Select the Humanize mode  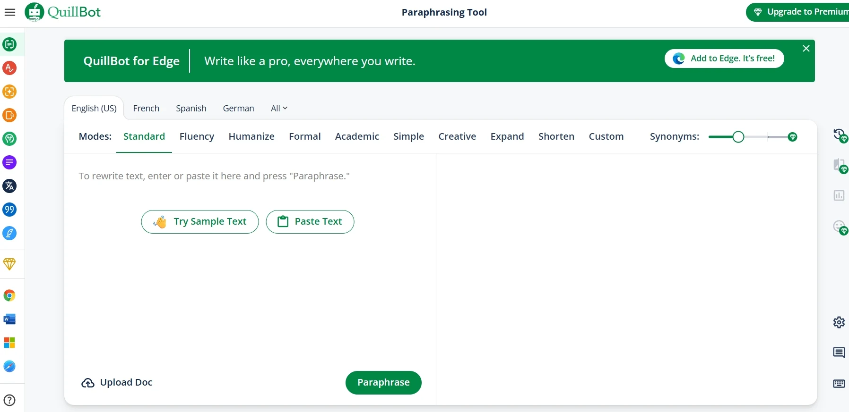(251, 136)
